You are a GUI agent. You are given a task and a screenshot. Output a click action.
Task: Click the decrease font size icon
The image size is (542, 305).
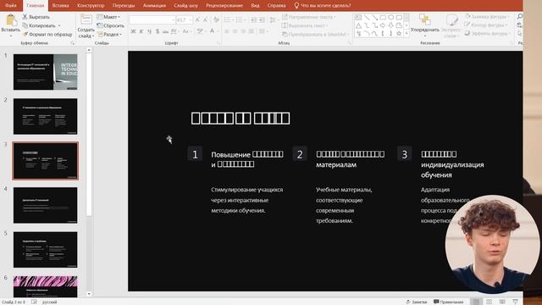coord(206,20)
